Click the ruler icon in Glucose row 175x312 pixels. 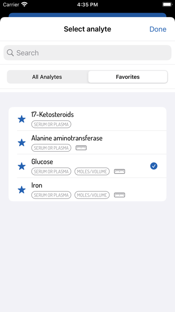120,171
